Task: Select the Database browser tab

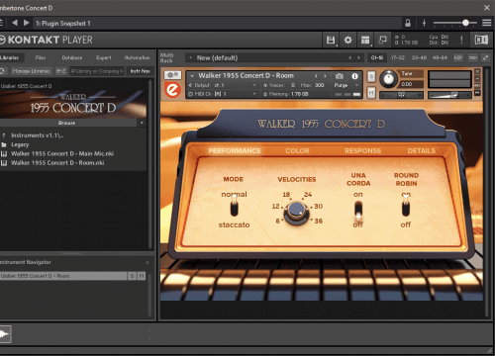Action: tap(72, 57)
